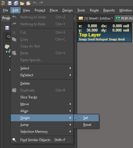Expand the DeSelect submenu
This screenshot has height=148, width=133.
coord(42,75)
